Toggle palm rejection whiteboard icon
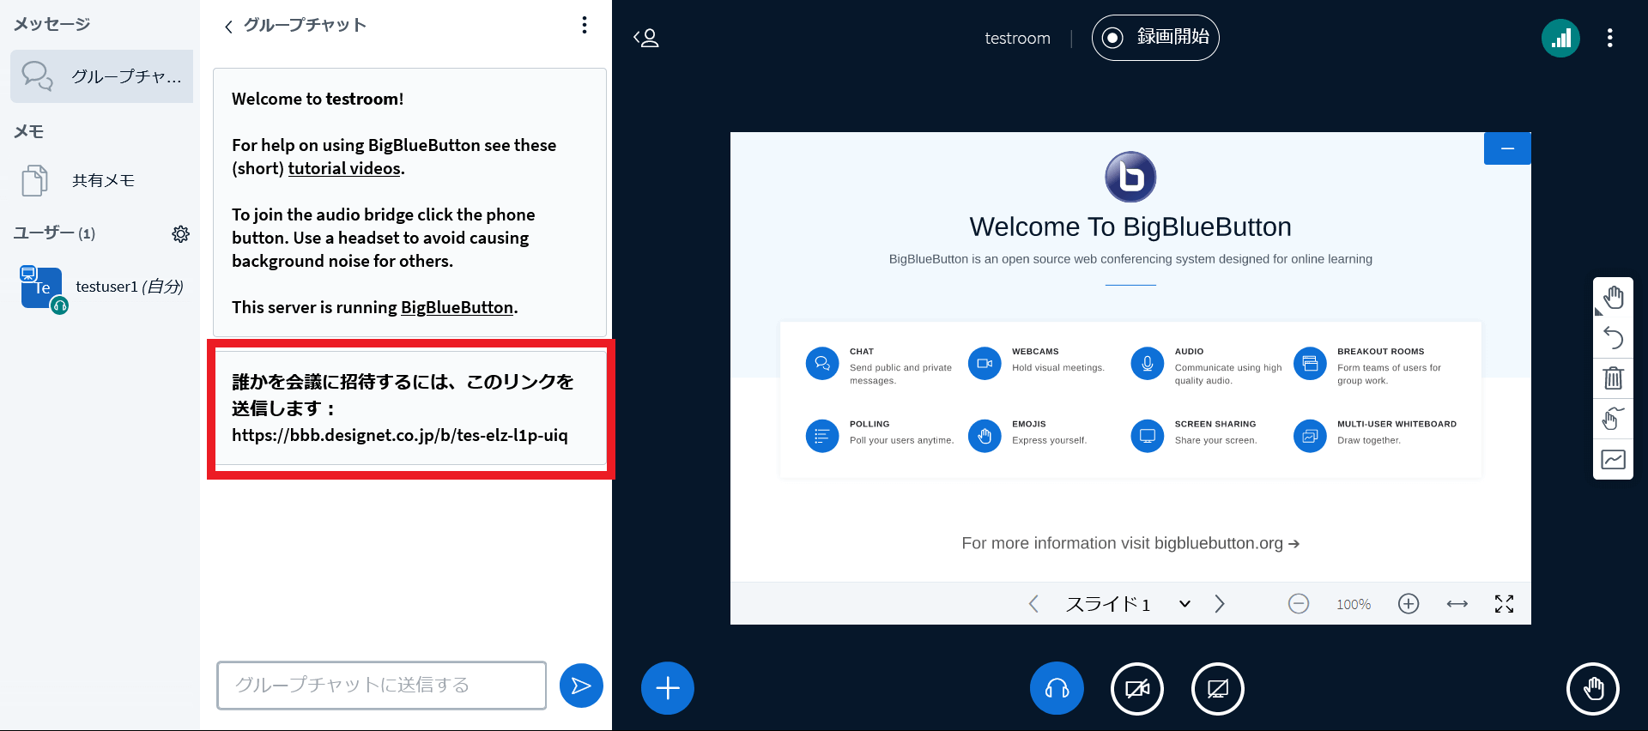Screen dimensions: 1648x731 pyautogui.click(x=1613, y=419)
